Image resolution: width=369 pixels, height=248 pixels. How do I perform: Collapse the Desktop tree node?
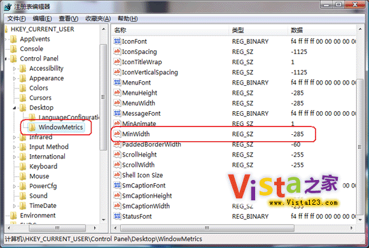pos(15,107)
